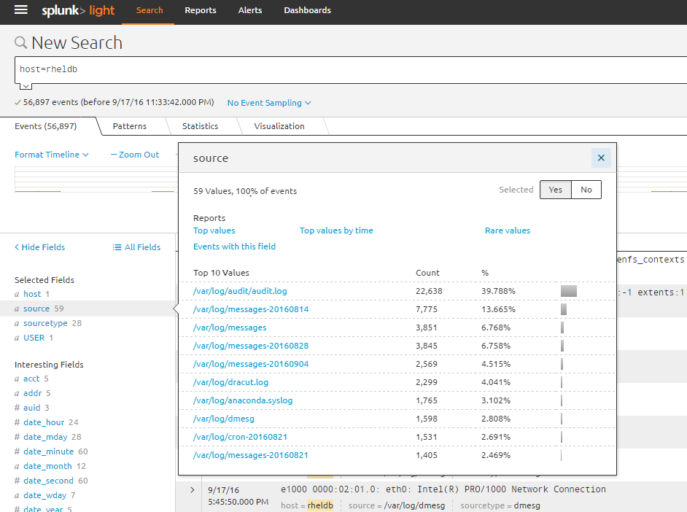Viewport: 687px width, 512px height.
Task: Click the '#' icon beside date_hour field
Action: pyautogui.click(x=18, y=422)
